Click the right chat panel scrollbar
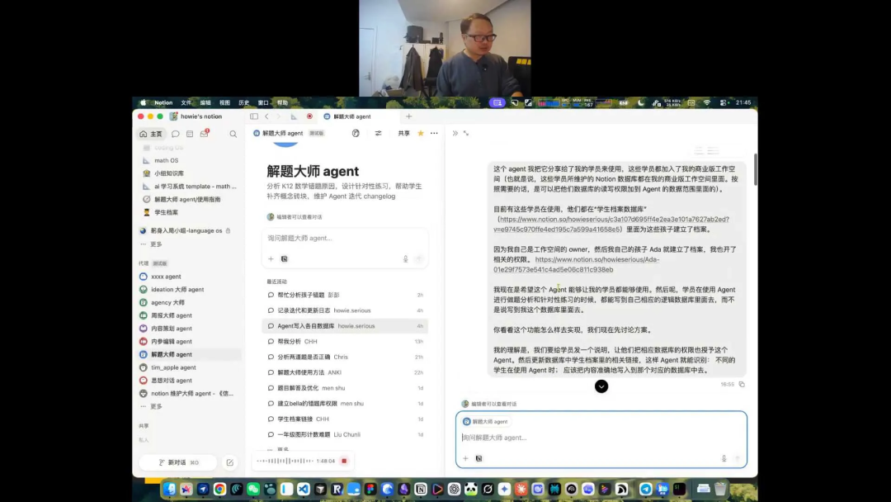The width and height of the screenshot is (891, 502). pos(755,169)
